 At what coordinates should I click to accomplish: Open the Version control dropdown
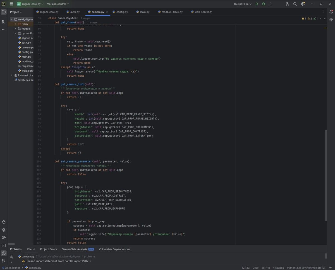(58, 4)
